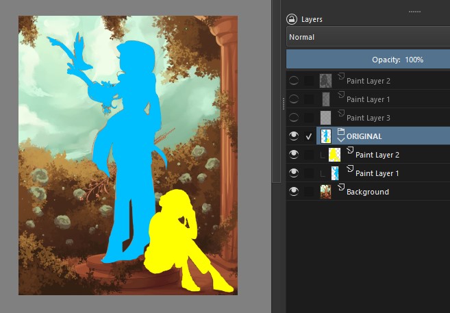Hide the ORIGINAL group layer
Viewport: 450px width, 313px height.
coord(294,136)
